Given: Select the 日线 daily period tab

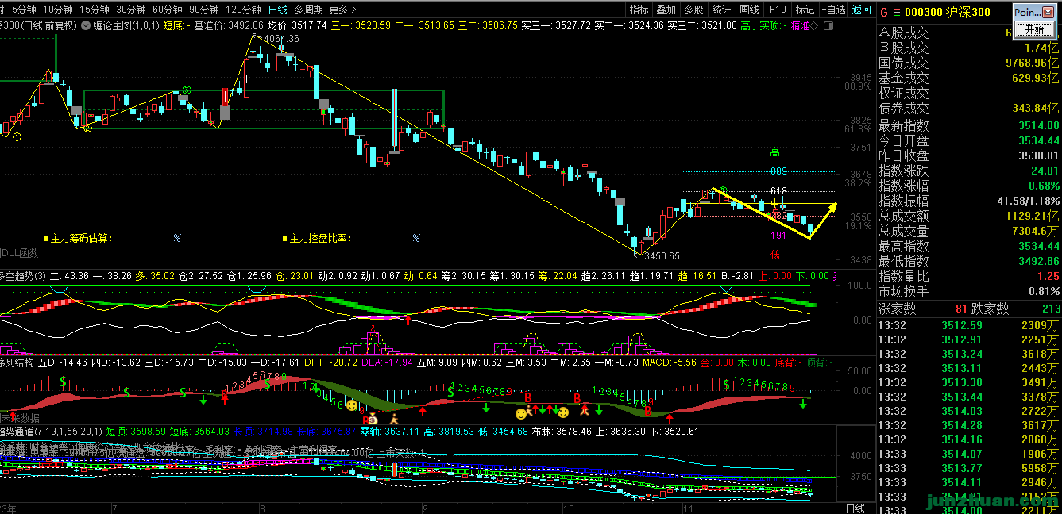Looking at the screenshot, I should point(277,10).
